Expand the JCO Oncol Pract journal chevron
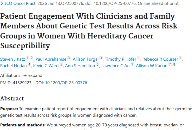195x130 pixels. pos(2,4)
